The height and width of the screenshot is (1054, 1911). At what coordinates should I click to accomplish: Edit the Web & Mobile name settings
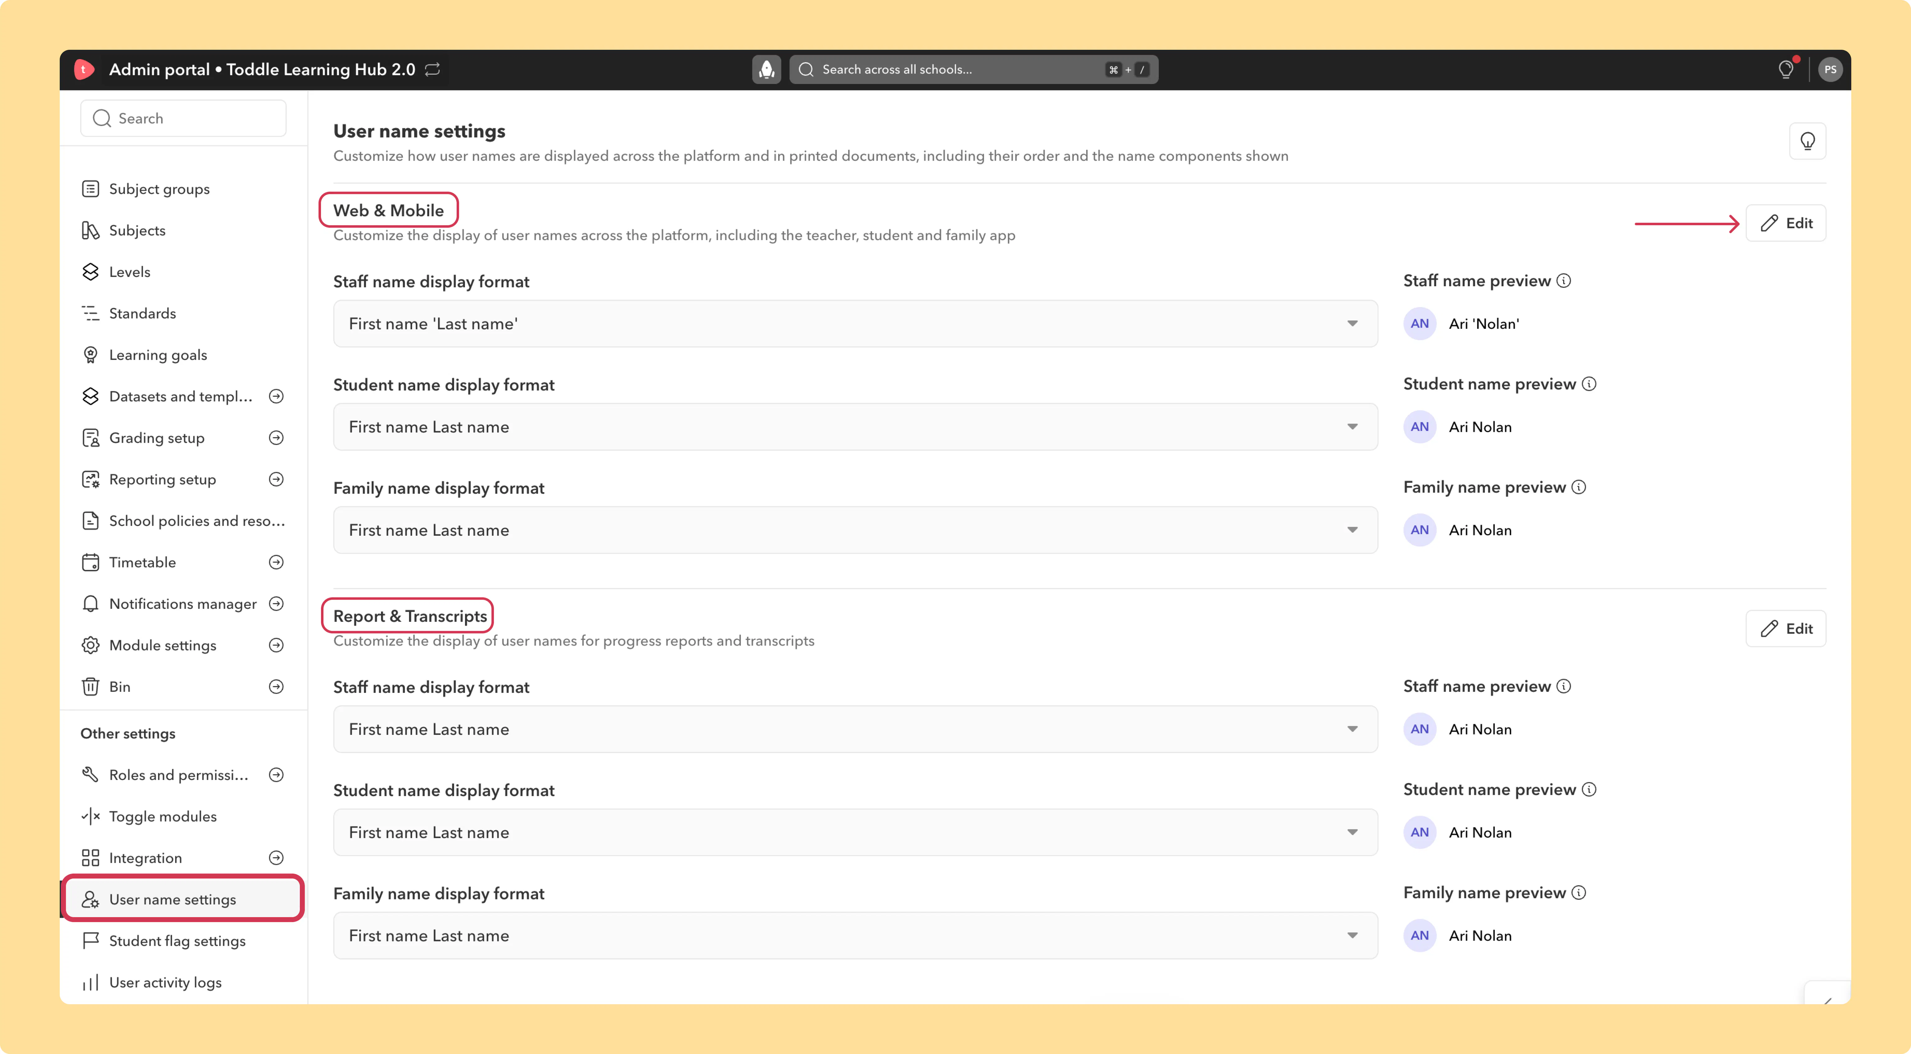1786,223
